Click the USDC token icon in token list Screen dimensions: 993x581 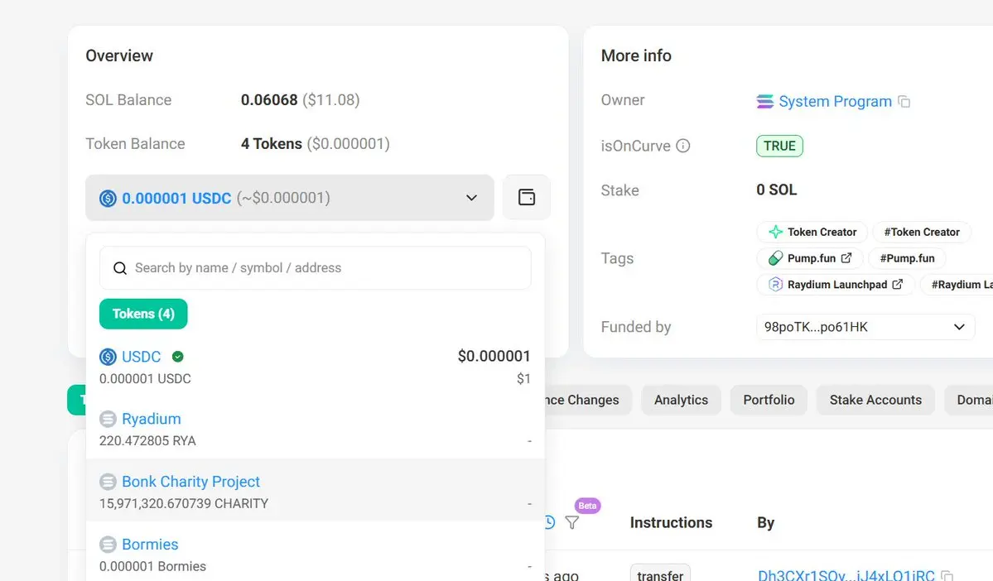pyautogui.click(x=108, y=357)
